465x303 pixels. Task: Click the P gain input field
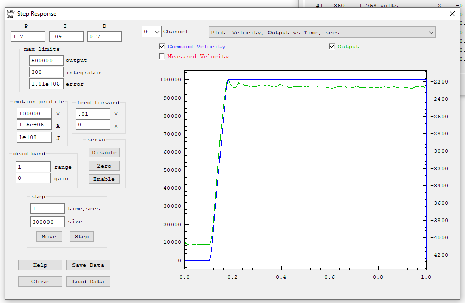click(28, 37)
